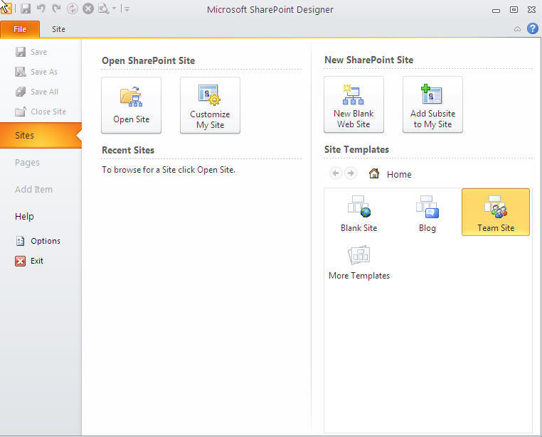Switch to the Site ribbon tab
Screen dimensions: 542x437
click(x=58, y=29)
